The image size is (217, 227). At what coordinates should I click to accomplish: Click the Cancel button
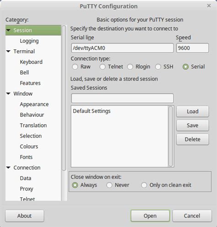192,216
